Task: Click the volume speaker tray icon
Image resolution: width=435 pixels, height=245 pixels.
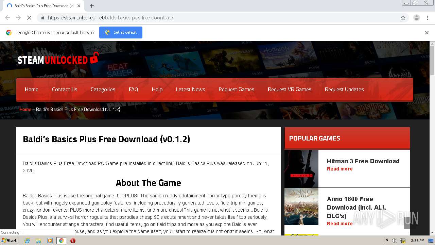Action: (x=395, y=241)
